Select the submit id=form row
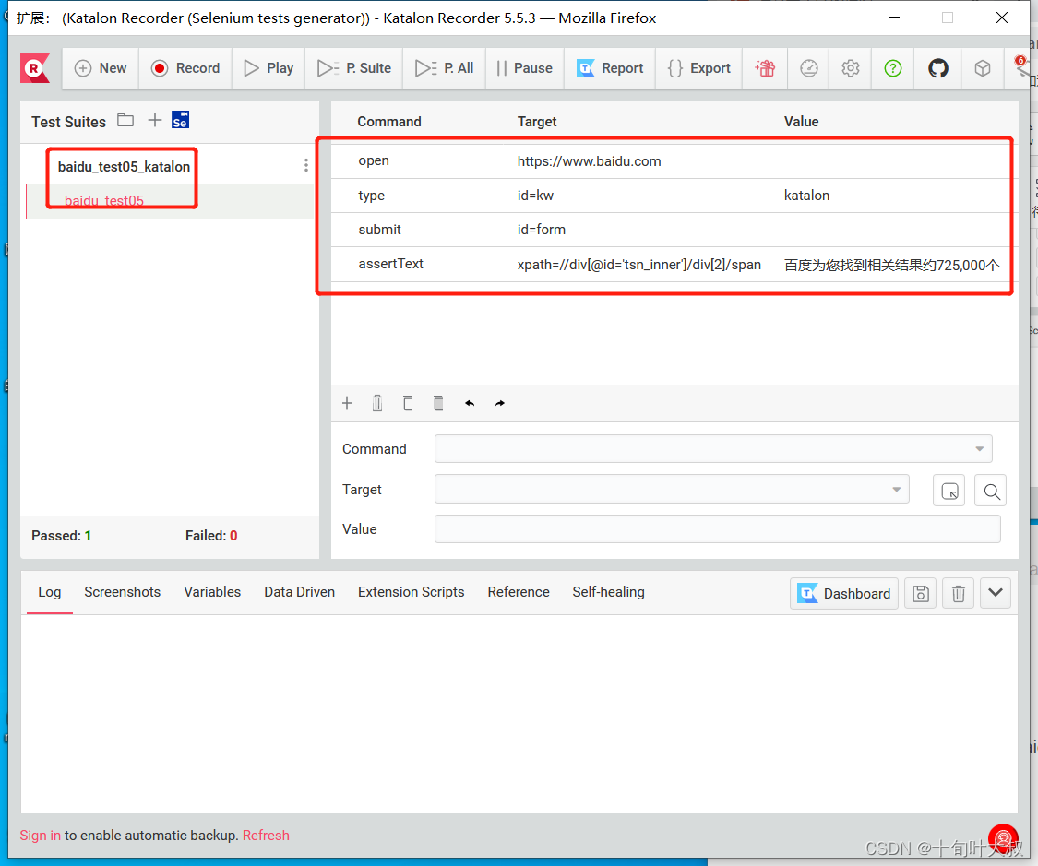The image size is (1038, 866). pyautogui.click(x=674, y=230)
